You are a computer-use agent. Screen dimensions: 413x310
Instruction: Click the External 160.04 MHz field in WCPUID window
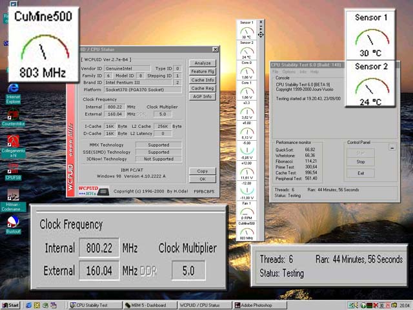[x=115, y=114]
